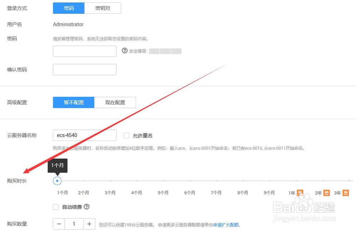Click the gift icon beside 2年

(326, 193)
